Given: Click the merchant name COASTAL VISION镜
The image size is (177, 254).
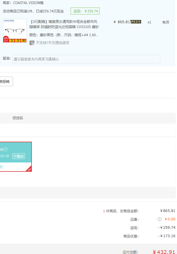Looking at the screenshot, I should [28, 3].
